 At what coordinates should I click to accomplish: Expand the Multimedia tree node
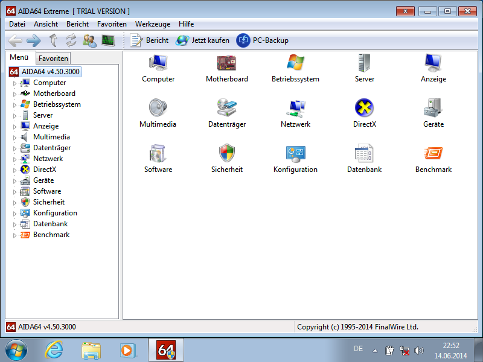[x=14, y=138]
